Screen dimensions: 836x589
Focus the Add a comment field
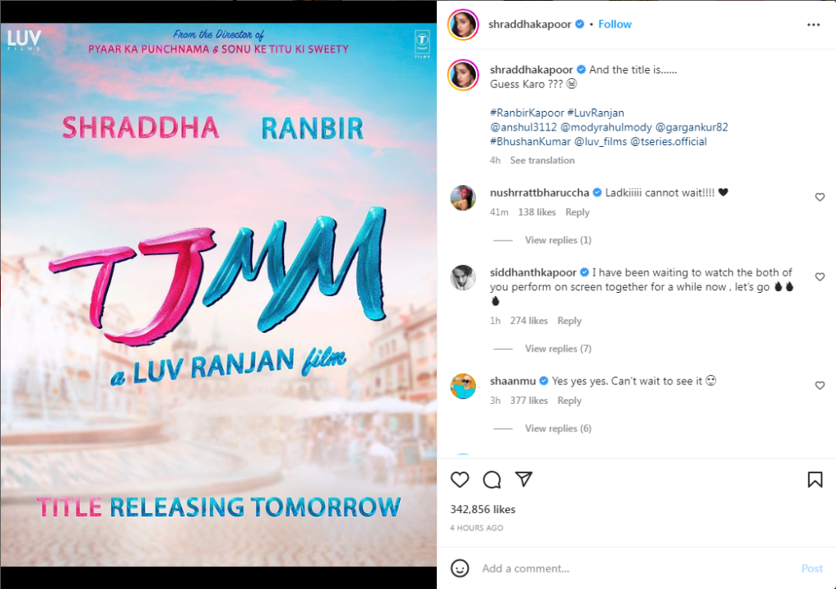[634, 569]
